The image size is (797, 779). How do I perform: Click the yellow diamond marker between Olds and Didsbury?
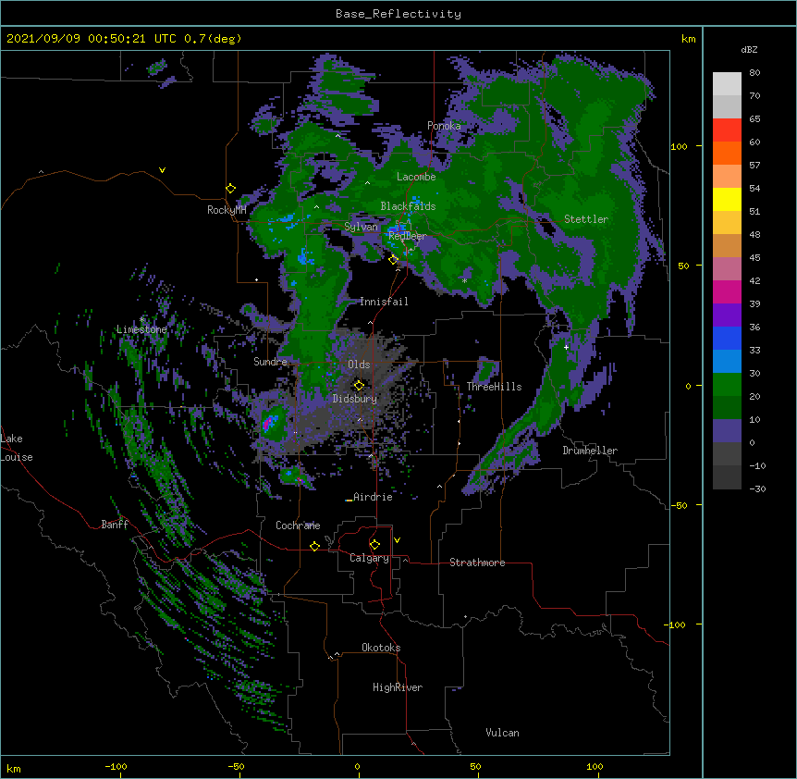(x=359, y=386)
